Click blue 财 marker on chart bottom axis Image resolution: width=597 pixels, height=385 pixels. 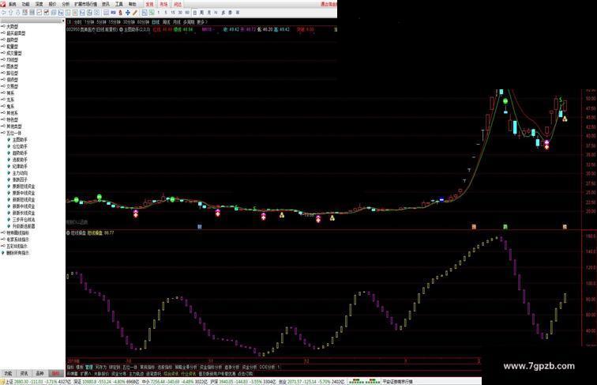point(199,227)
